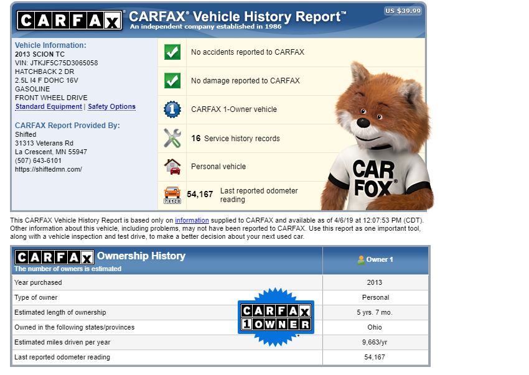Click the US $39.99 price tag
529x375 pixels.
[403, 11]
